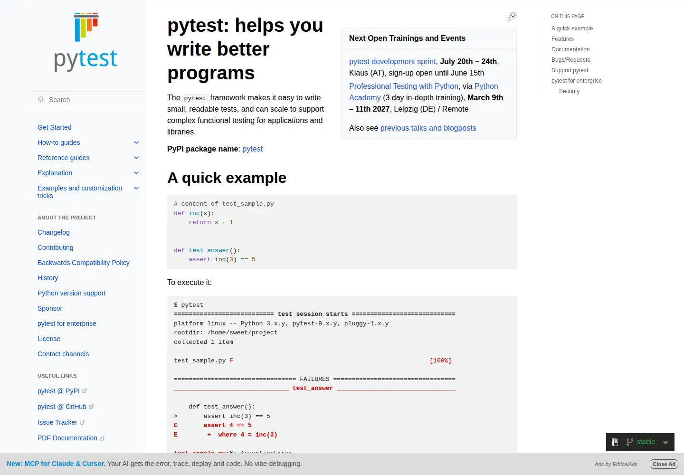Close the ad banner

pyautogui.click(x=664, y=464)
